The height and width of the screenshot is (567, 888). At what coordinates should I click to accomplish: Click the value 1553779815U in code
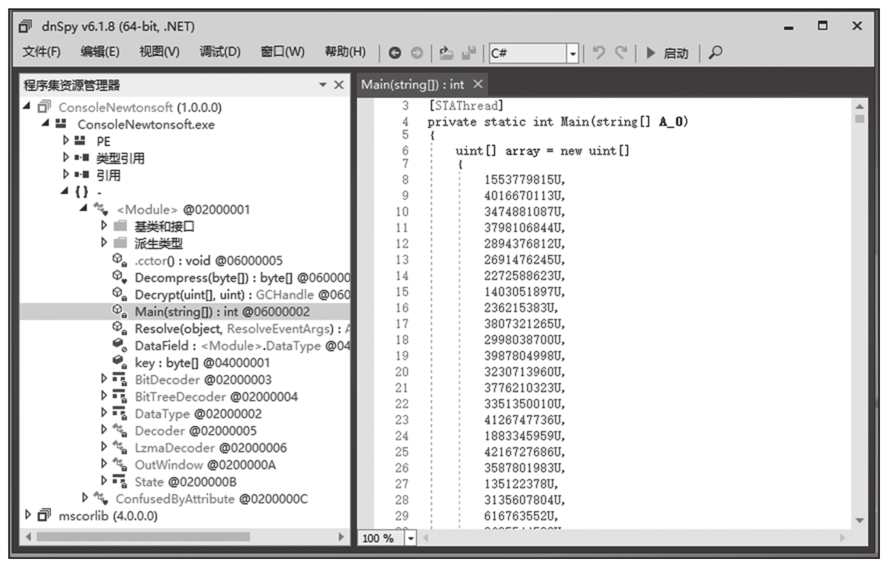tap(524, 179)
